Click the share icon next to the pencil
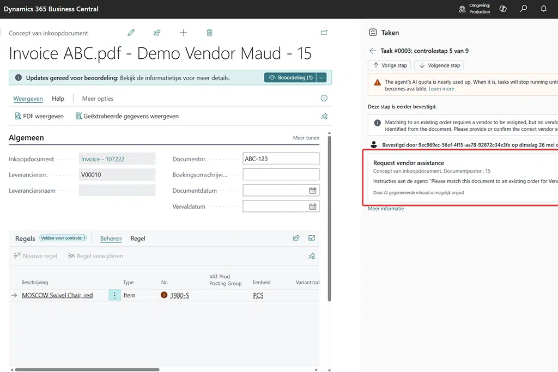 click(157, 33)
